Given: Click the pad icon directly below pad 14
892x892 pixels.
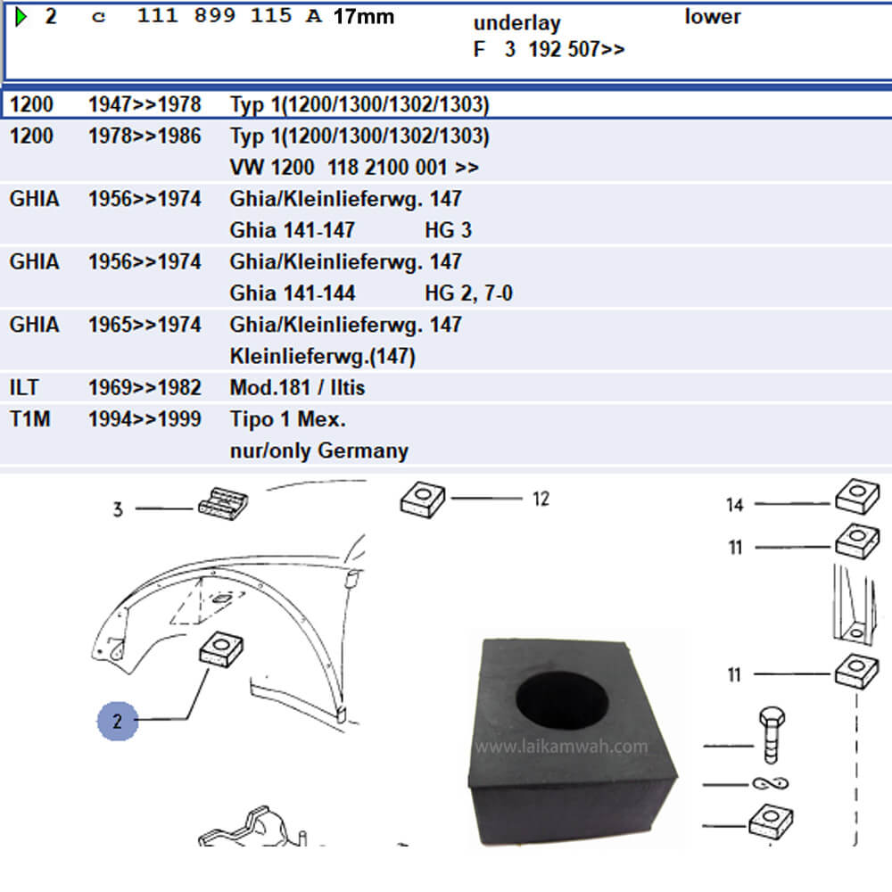Looking at the screenshot, I should (x=856, y=541).
